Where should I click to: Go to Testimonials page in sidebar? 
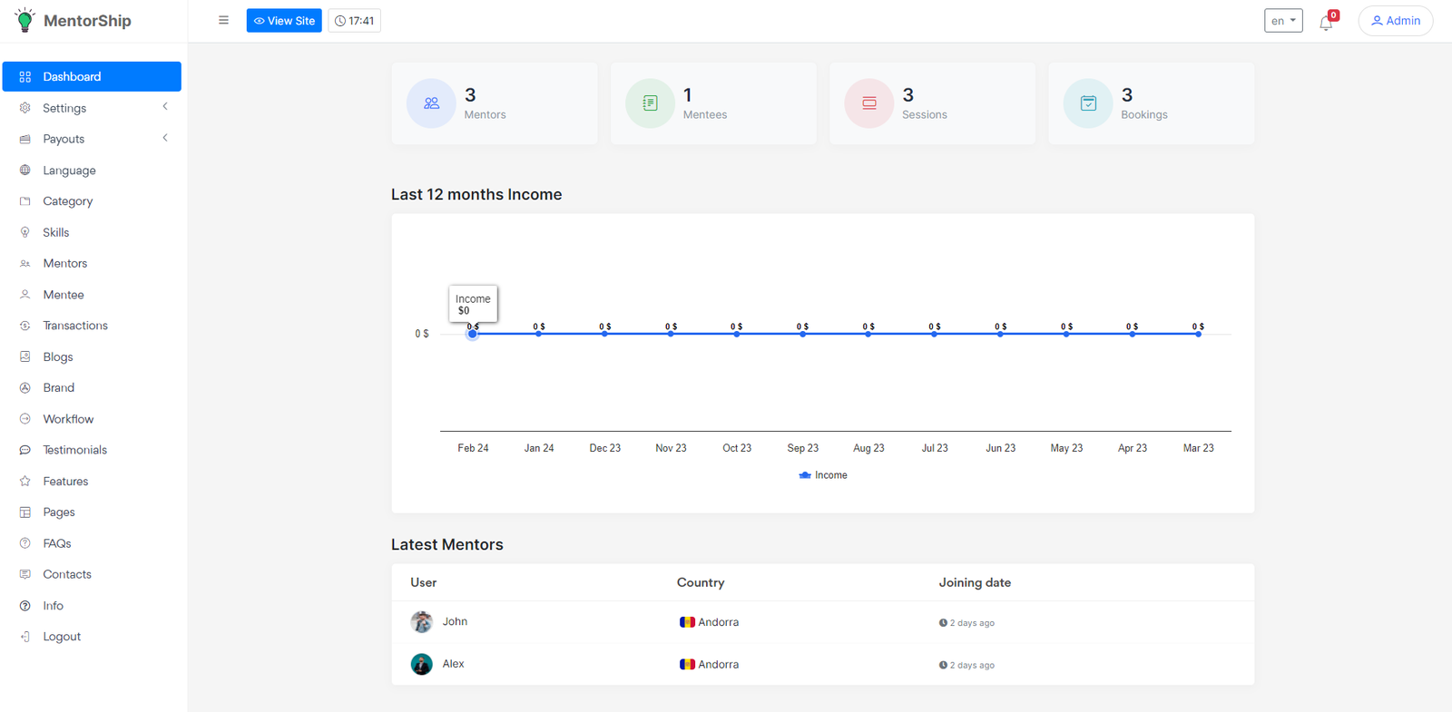tap(74, 450)
